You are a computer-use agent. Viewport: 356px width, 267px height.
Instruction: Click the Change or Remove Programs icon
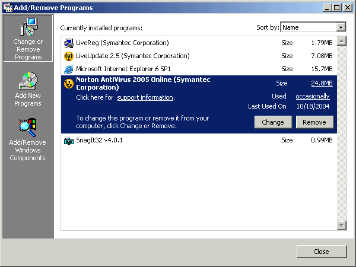click(x=28, y=27)
